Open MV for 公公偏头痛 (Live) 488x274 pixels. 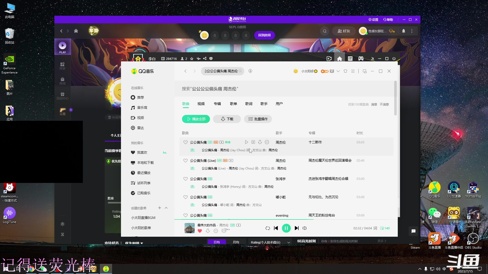point(231,160)
